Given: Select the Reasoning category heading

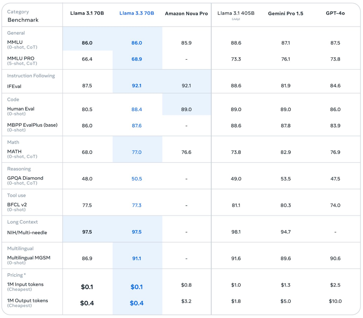Looking at the screenshot, I should (x=19, y=169).
